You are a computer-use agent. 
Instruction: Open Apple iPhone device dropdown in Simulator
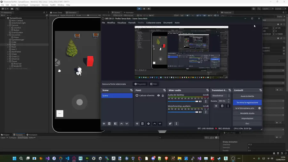[68, 15]
